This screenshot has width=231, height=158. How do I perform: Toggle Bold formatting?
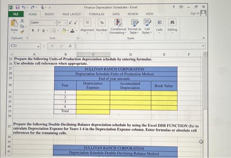[33, 30]
